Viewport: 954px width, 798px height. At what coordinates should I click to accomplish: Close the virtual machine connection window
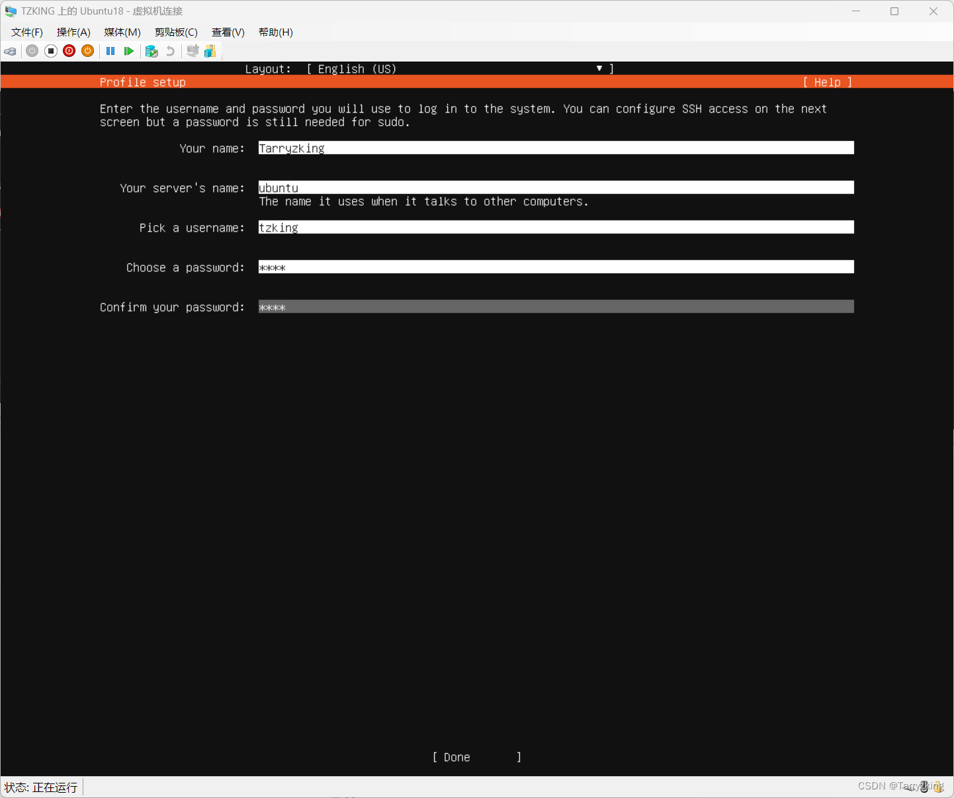pos(933,11)
